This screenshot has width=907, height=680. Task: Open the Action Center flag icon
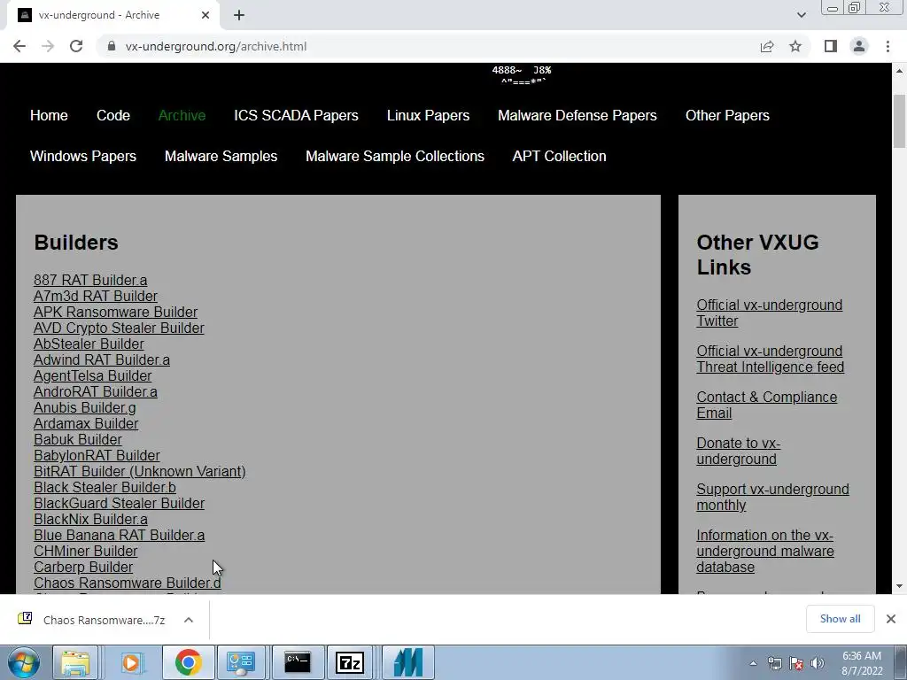pyautogui.click(x=796, y=663)
